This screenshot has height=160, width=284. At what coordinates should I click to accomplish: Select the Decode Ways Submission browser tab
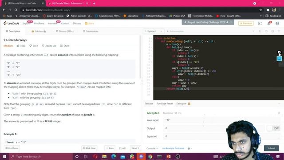click(x=68, y=3)
